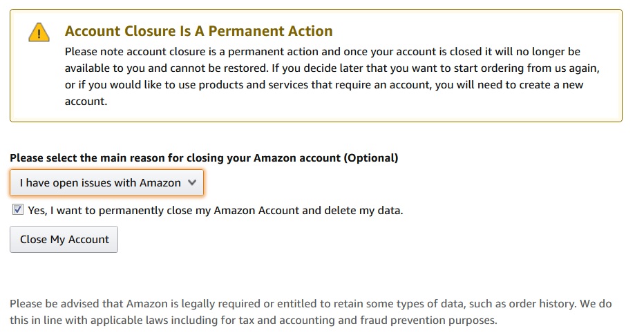Click the "Please note account closure" sentence start
Screen dimensions: 635x335
point(135,52)
